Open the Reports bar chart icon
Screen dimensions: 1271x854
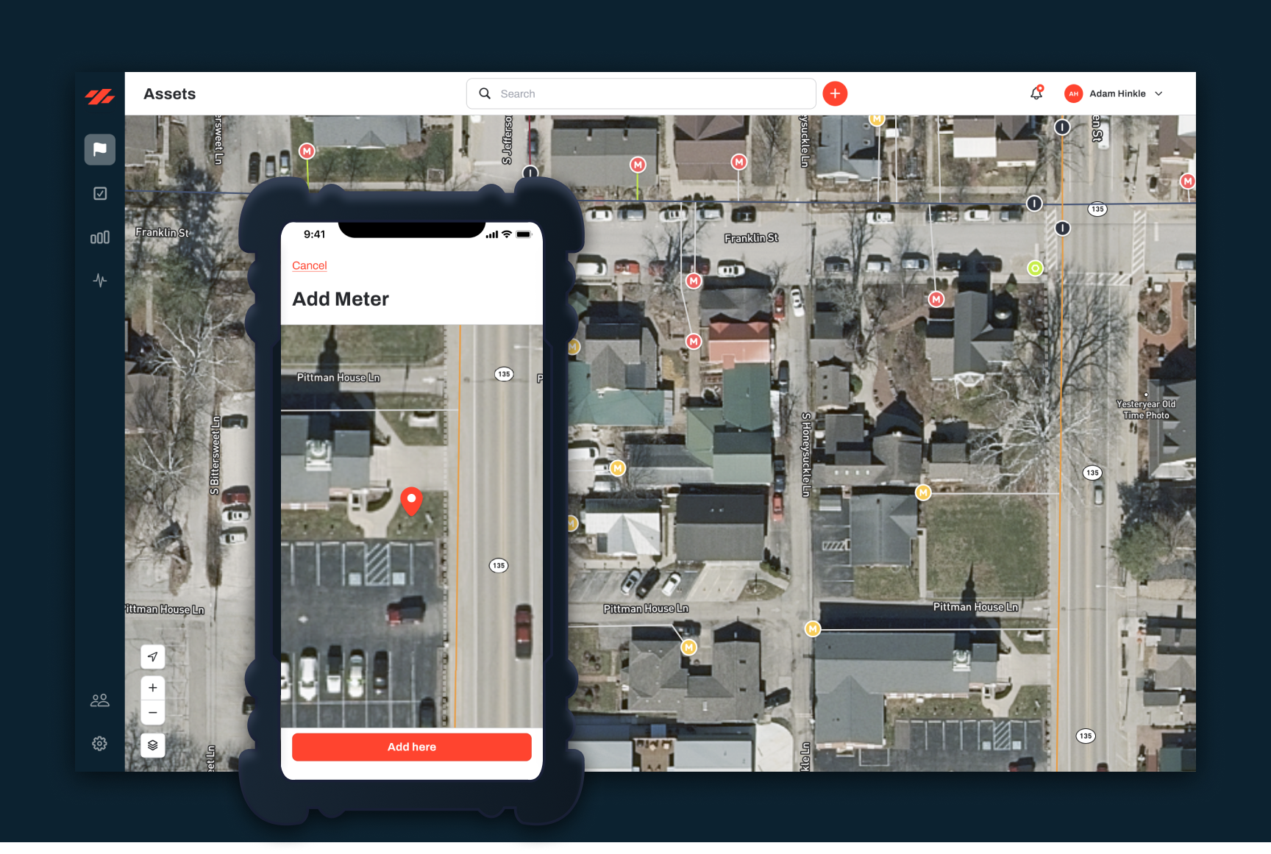[99, 236]
